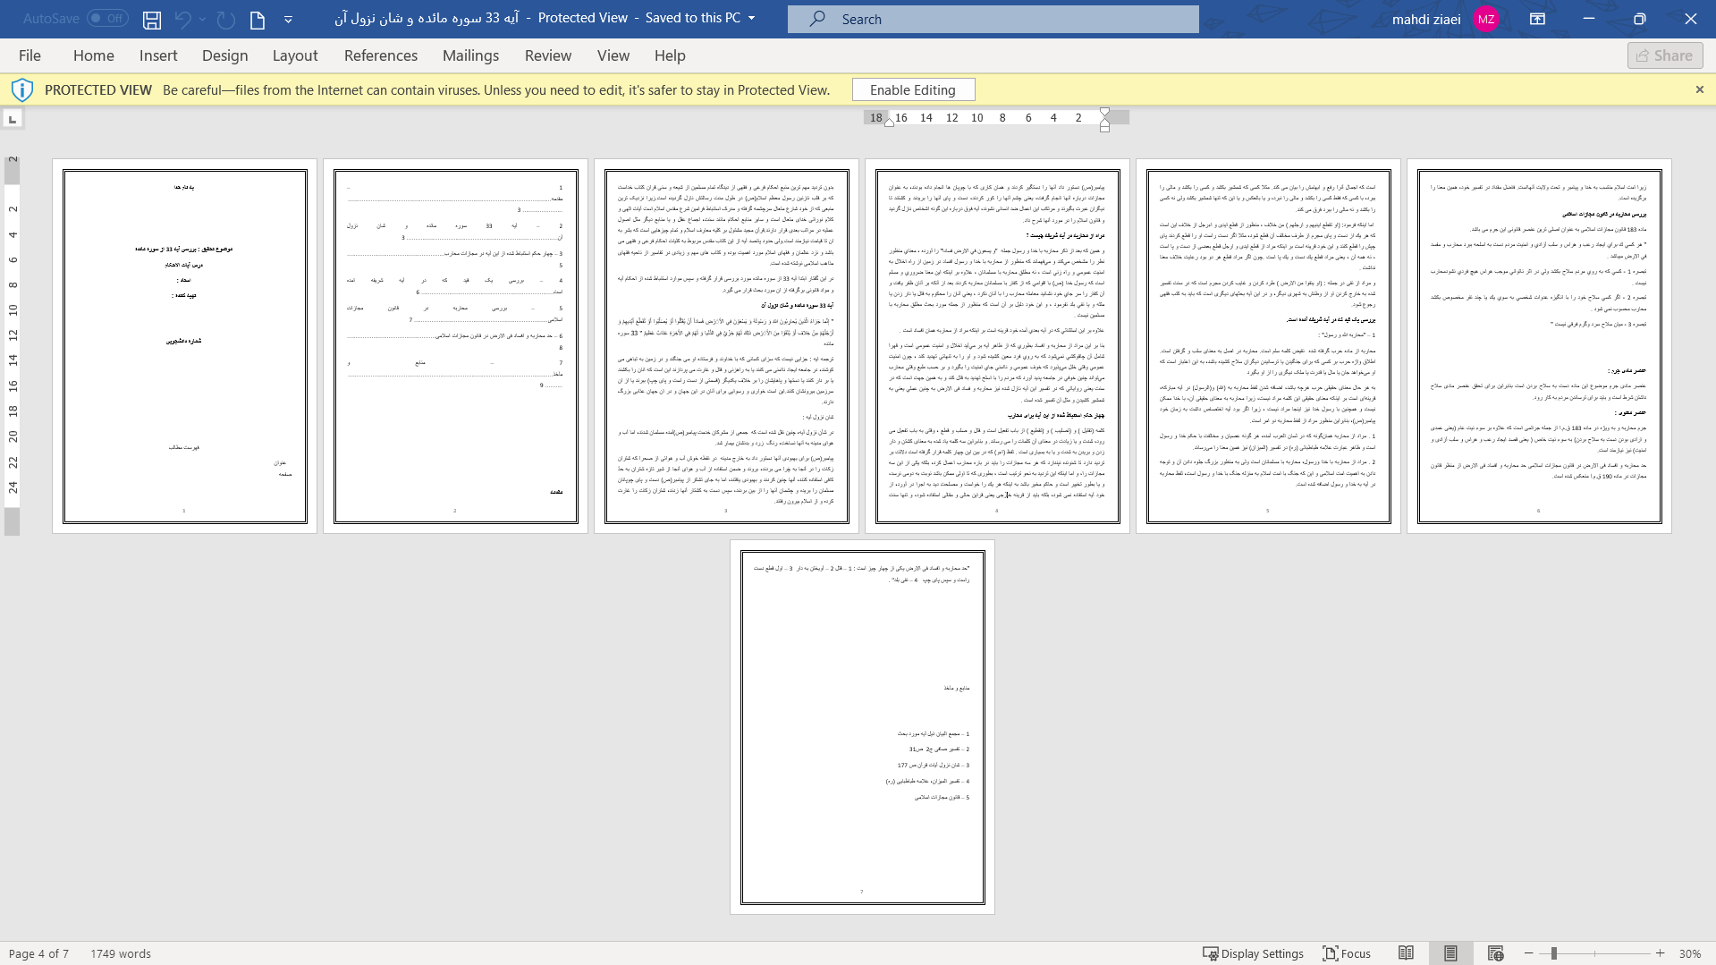
Task: Open Customize Quick Access Toolbar dropdown
Action: pos(288,19)
